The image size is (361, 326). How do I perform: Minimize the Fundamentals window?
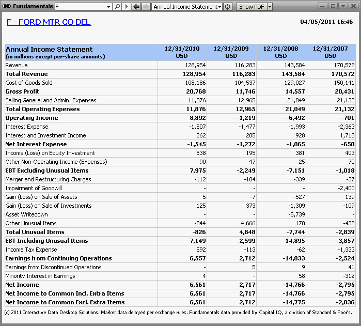click(x=322, y=6)
